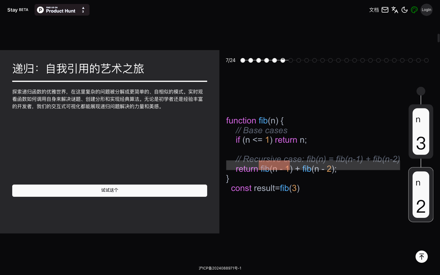The height and width of the screenshot is (275, 440).
Task: Click the grey stack root node circle
Action: pyautogui.click(x=421, y=91)
